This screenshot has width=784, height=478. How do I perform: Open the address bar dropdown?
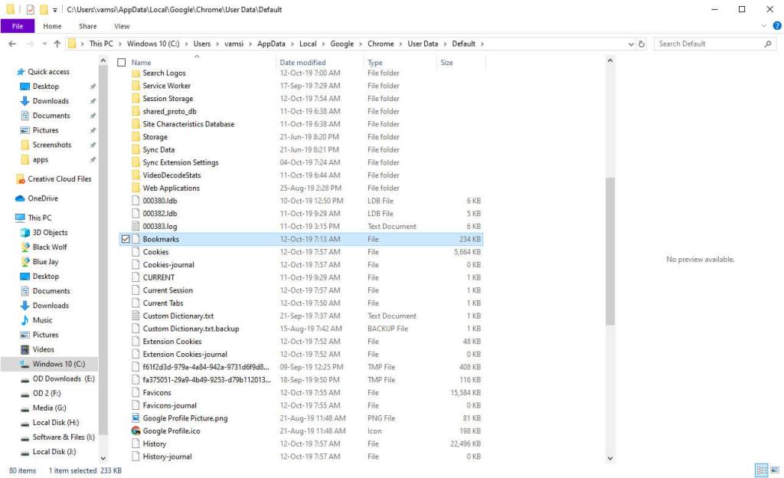click(x=629, y=44)
